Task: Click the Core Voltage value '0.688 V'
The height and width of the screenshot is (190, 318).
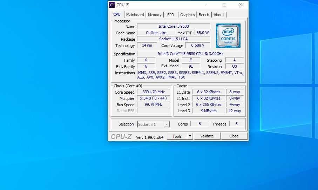Action: click(x=198, y=45)
